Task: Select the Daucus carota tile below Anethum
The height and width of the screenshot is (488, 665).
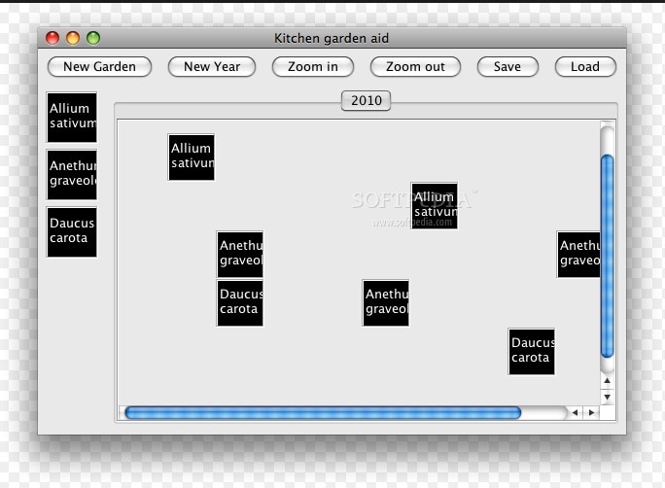Action: pyautogui.click(x=240, y=303)
